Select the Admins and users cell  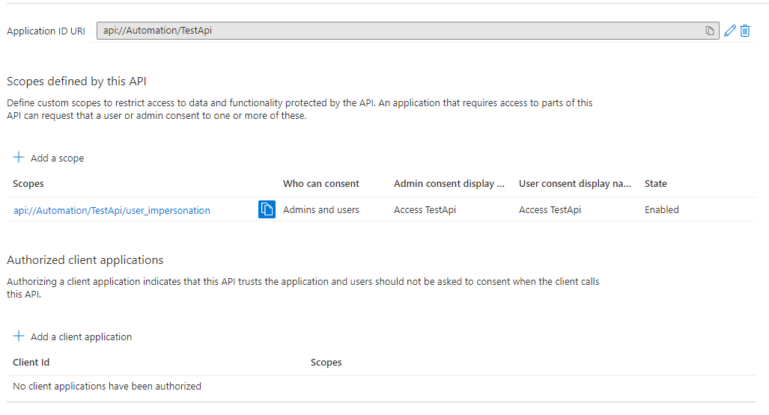(x=320, y=210)
